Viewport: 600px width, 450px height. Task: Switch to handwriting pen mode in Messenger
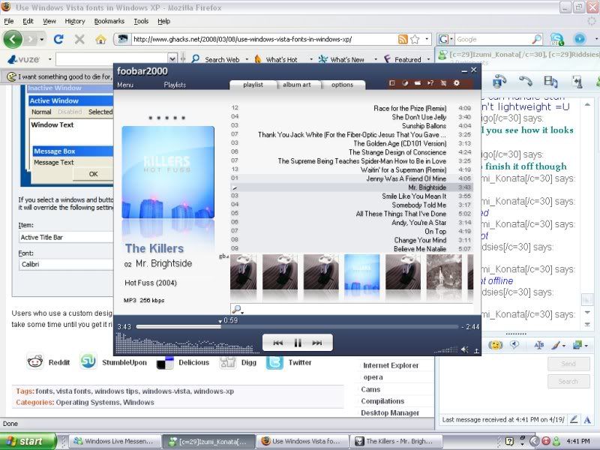(x=574, y=420)
